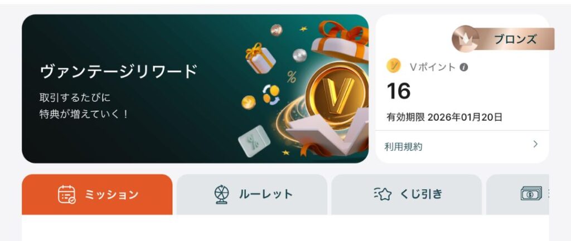Open the くじ引き tab
Image resolution: width=571 pixels, height=241 pixels.
[407, 194]
